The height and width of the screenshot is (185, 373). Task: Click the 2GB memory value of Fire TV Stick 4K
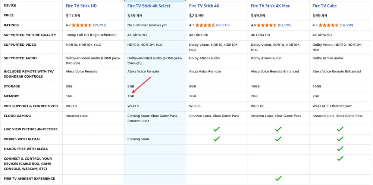192,96
